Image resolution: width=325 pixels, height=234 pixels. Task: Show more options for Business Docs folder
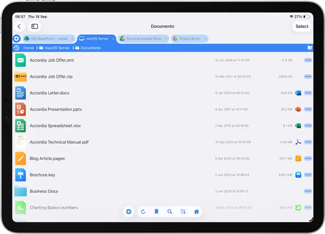(308, 191)
